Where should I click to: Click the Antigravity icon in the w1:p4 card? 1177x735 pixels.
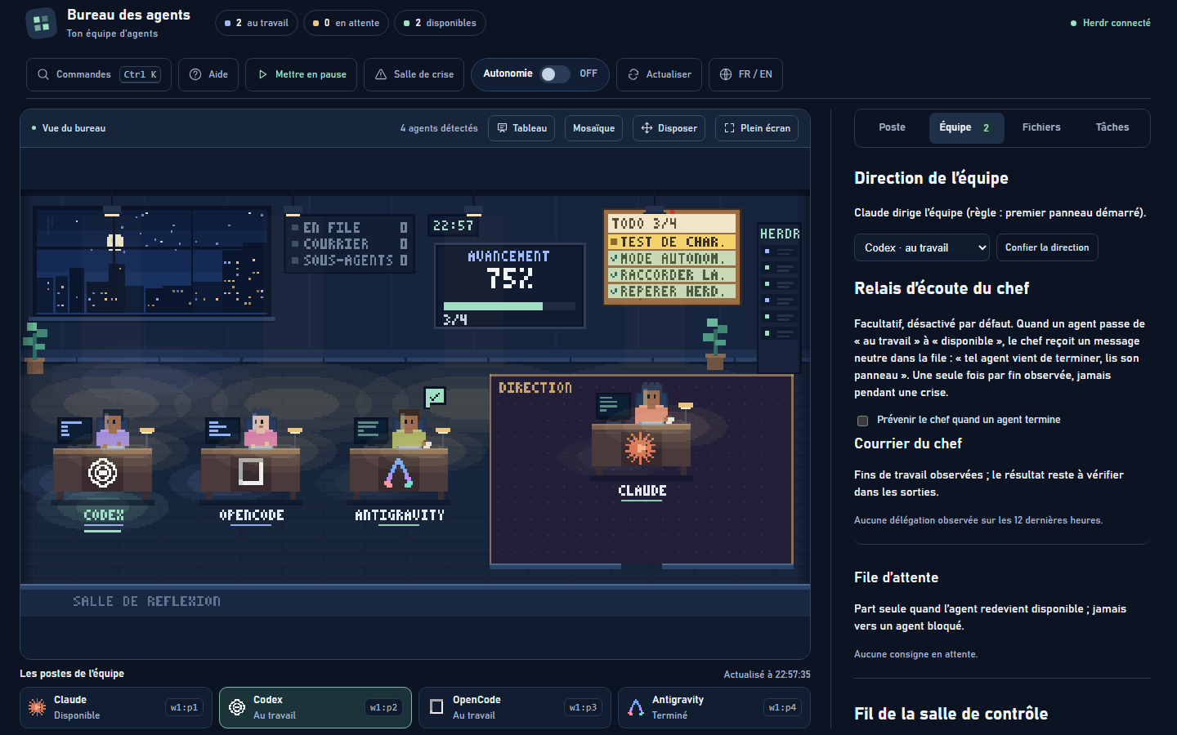coord(636,707)
